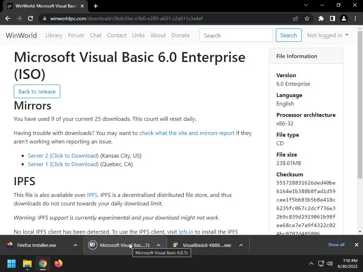Select the version text 6.0 Enterprise
The width and height of the screenshot is (363, 272).
293,84
